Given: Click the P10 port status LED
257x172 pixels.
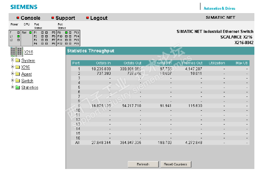Looking at the screenshot, I should coord(66,36).
